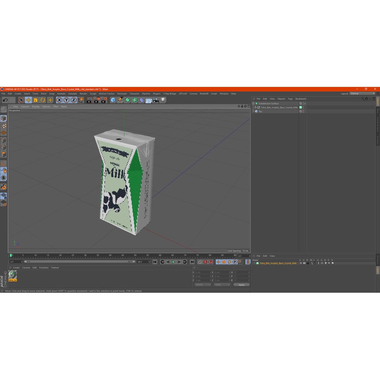
Task: Open the Bend deformer icon
Action: (x=141, y=100)
